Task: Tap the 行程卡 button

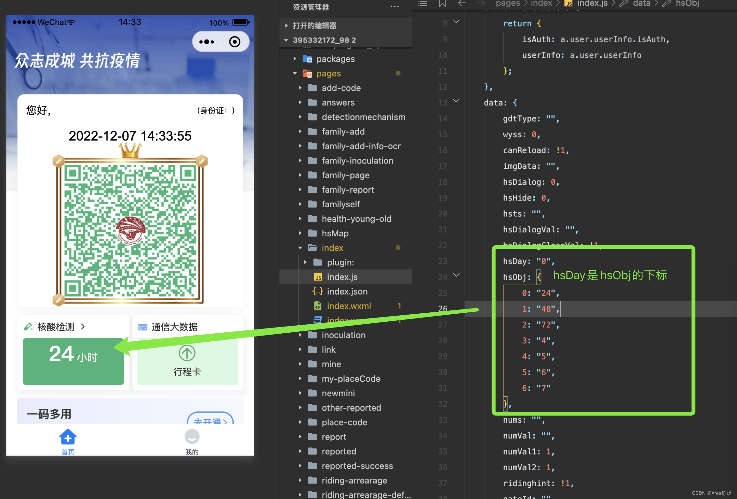Action: coord(187,361)
